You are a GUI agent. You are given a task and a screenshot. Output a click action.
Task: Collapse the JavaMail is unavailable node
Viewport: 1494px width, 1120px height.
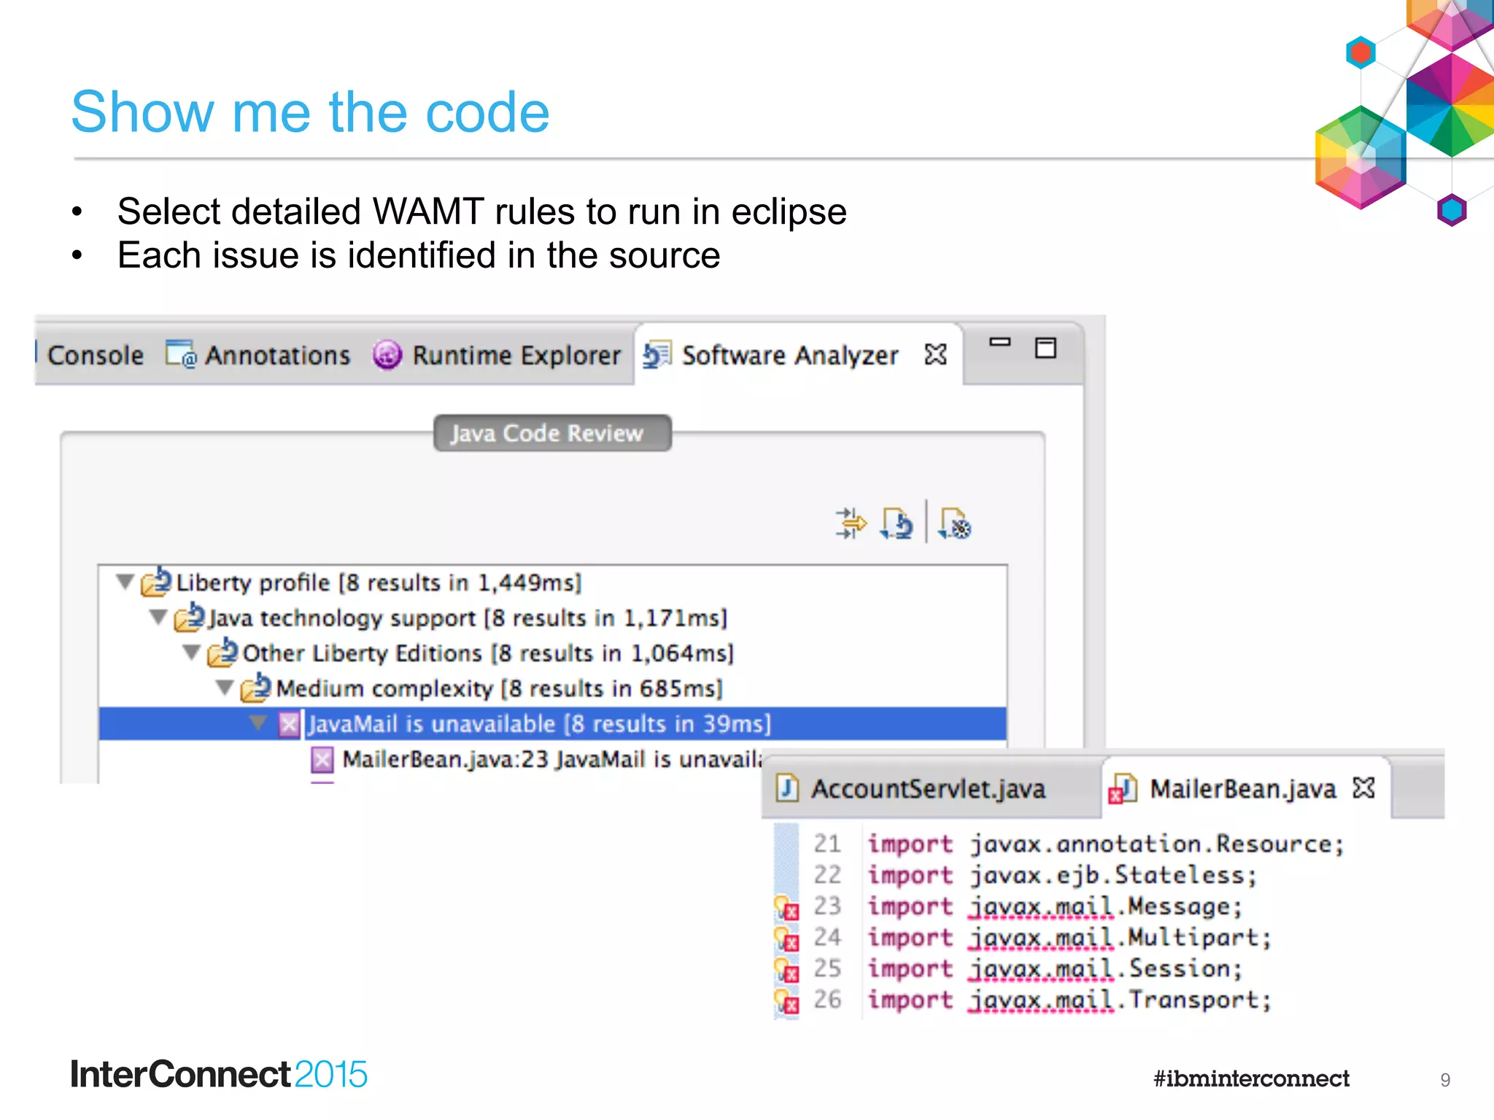[258, 723]
